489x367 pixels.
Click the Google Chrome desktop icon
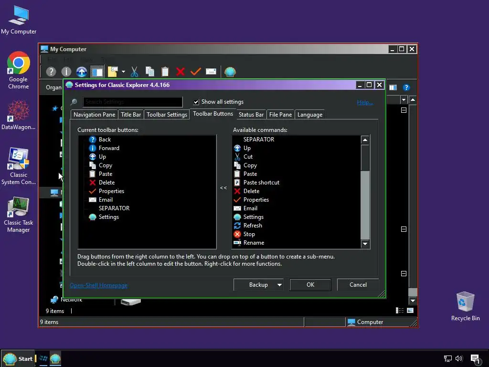tap(19, 71)
